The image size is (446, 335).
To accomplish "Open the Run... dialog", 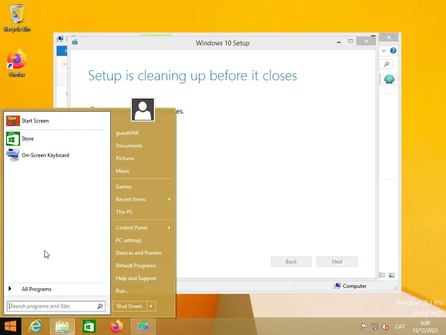I will [122, 291].
